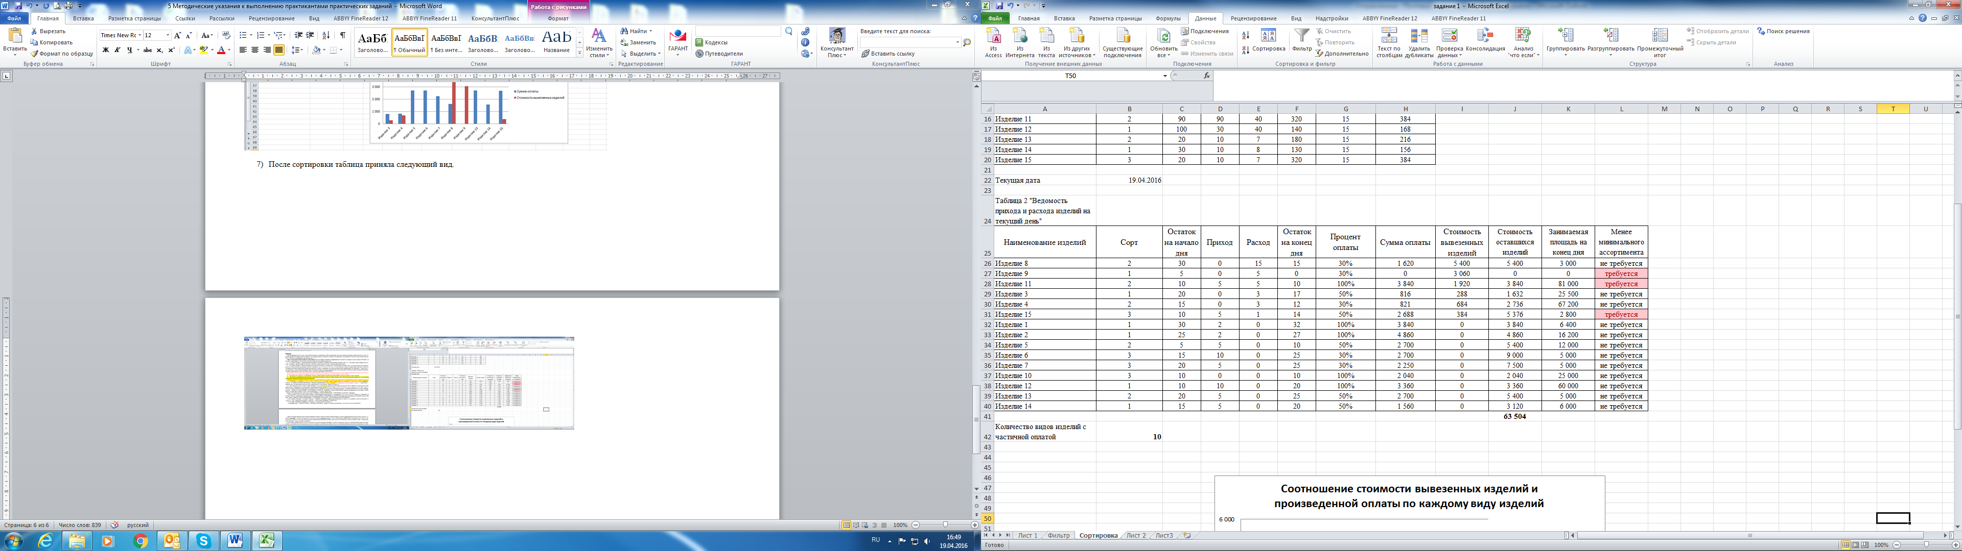Click the Find (Найти) binoculars icon in Word
This screenshot has height=551, width=1962.
[x=624, y=31]
